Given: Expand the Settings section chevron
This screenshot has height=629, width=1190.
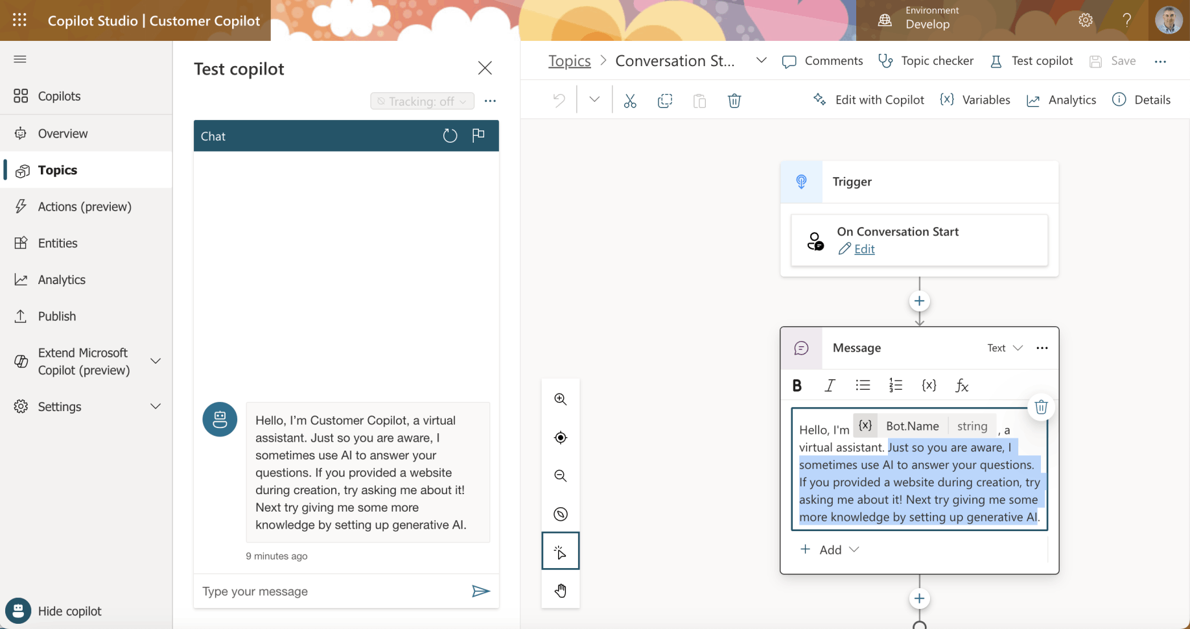Looking at the screenshot, I should click(156, 407).
